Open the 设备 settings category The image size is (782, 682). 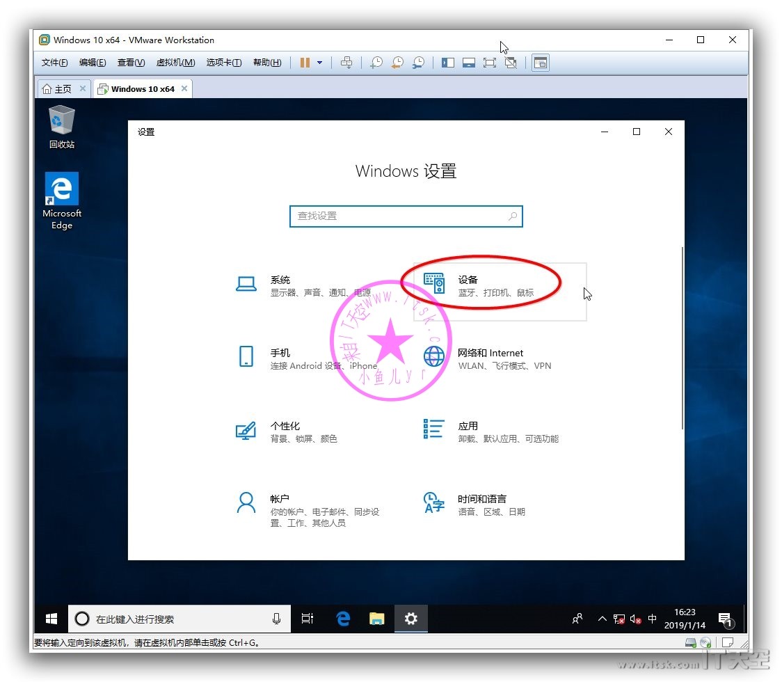pyautogui.click(x=500, y=292)
